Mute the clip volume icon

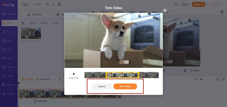(93, 12)
